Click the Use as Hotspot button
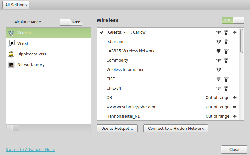This screenshot has width=250, height=155. [117, 128]
